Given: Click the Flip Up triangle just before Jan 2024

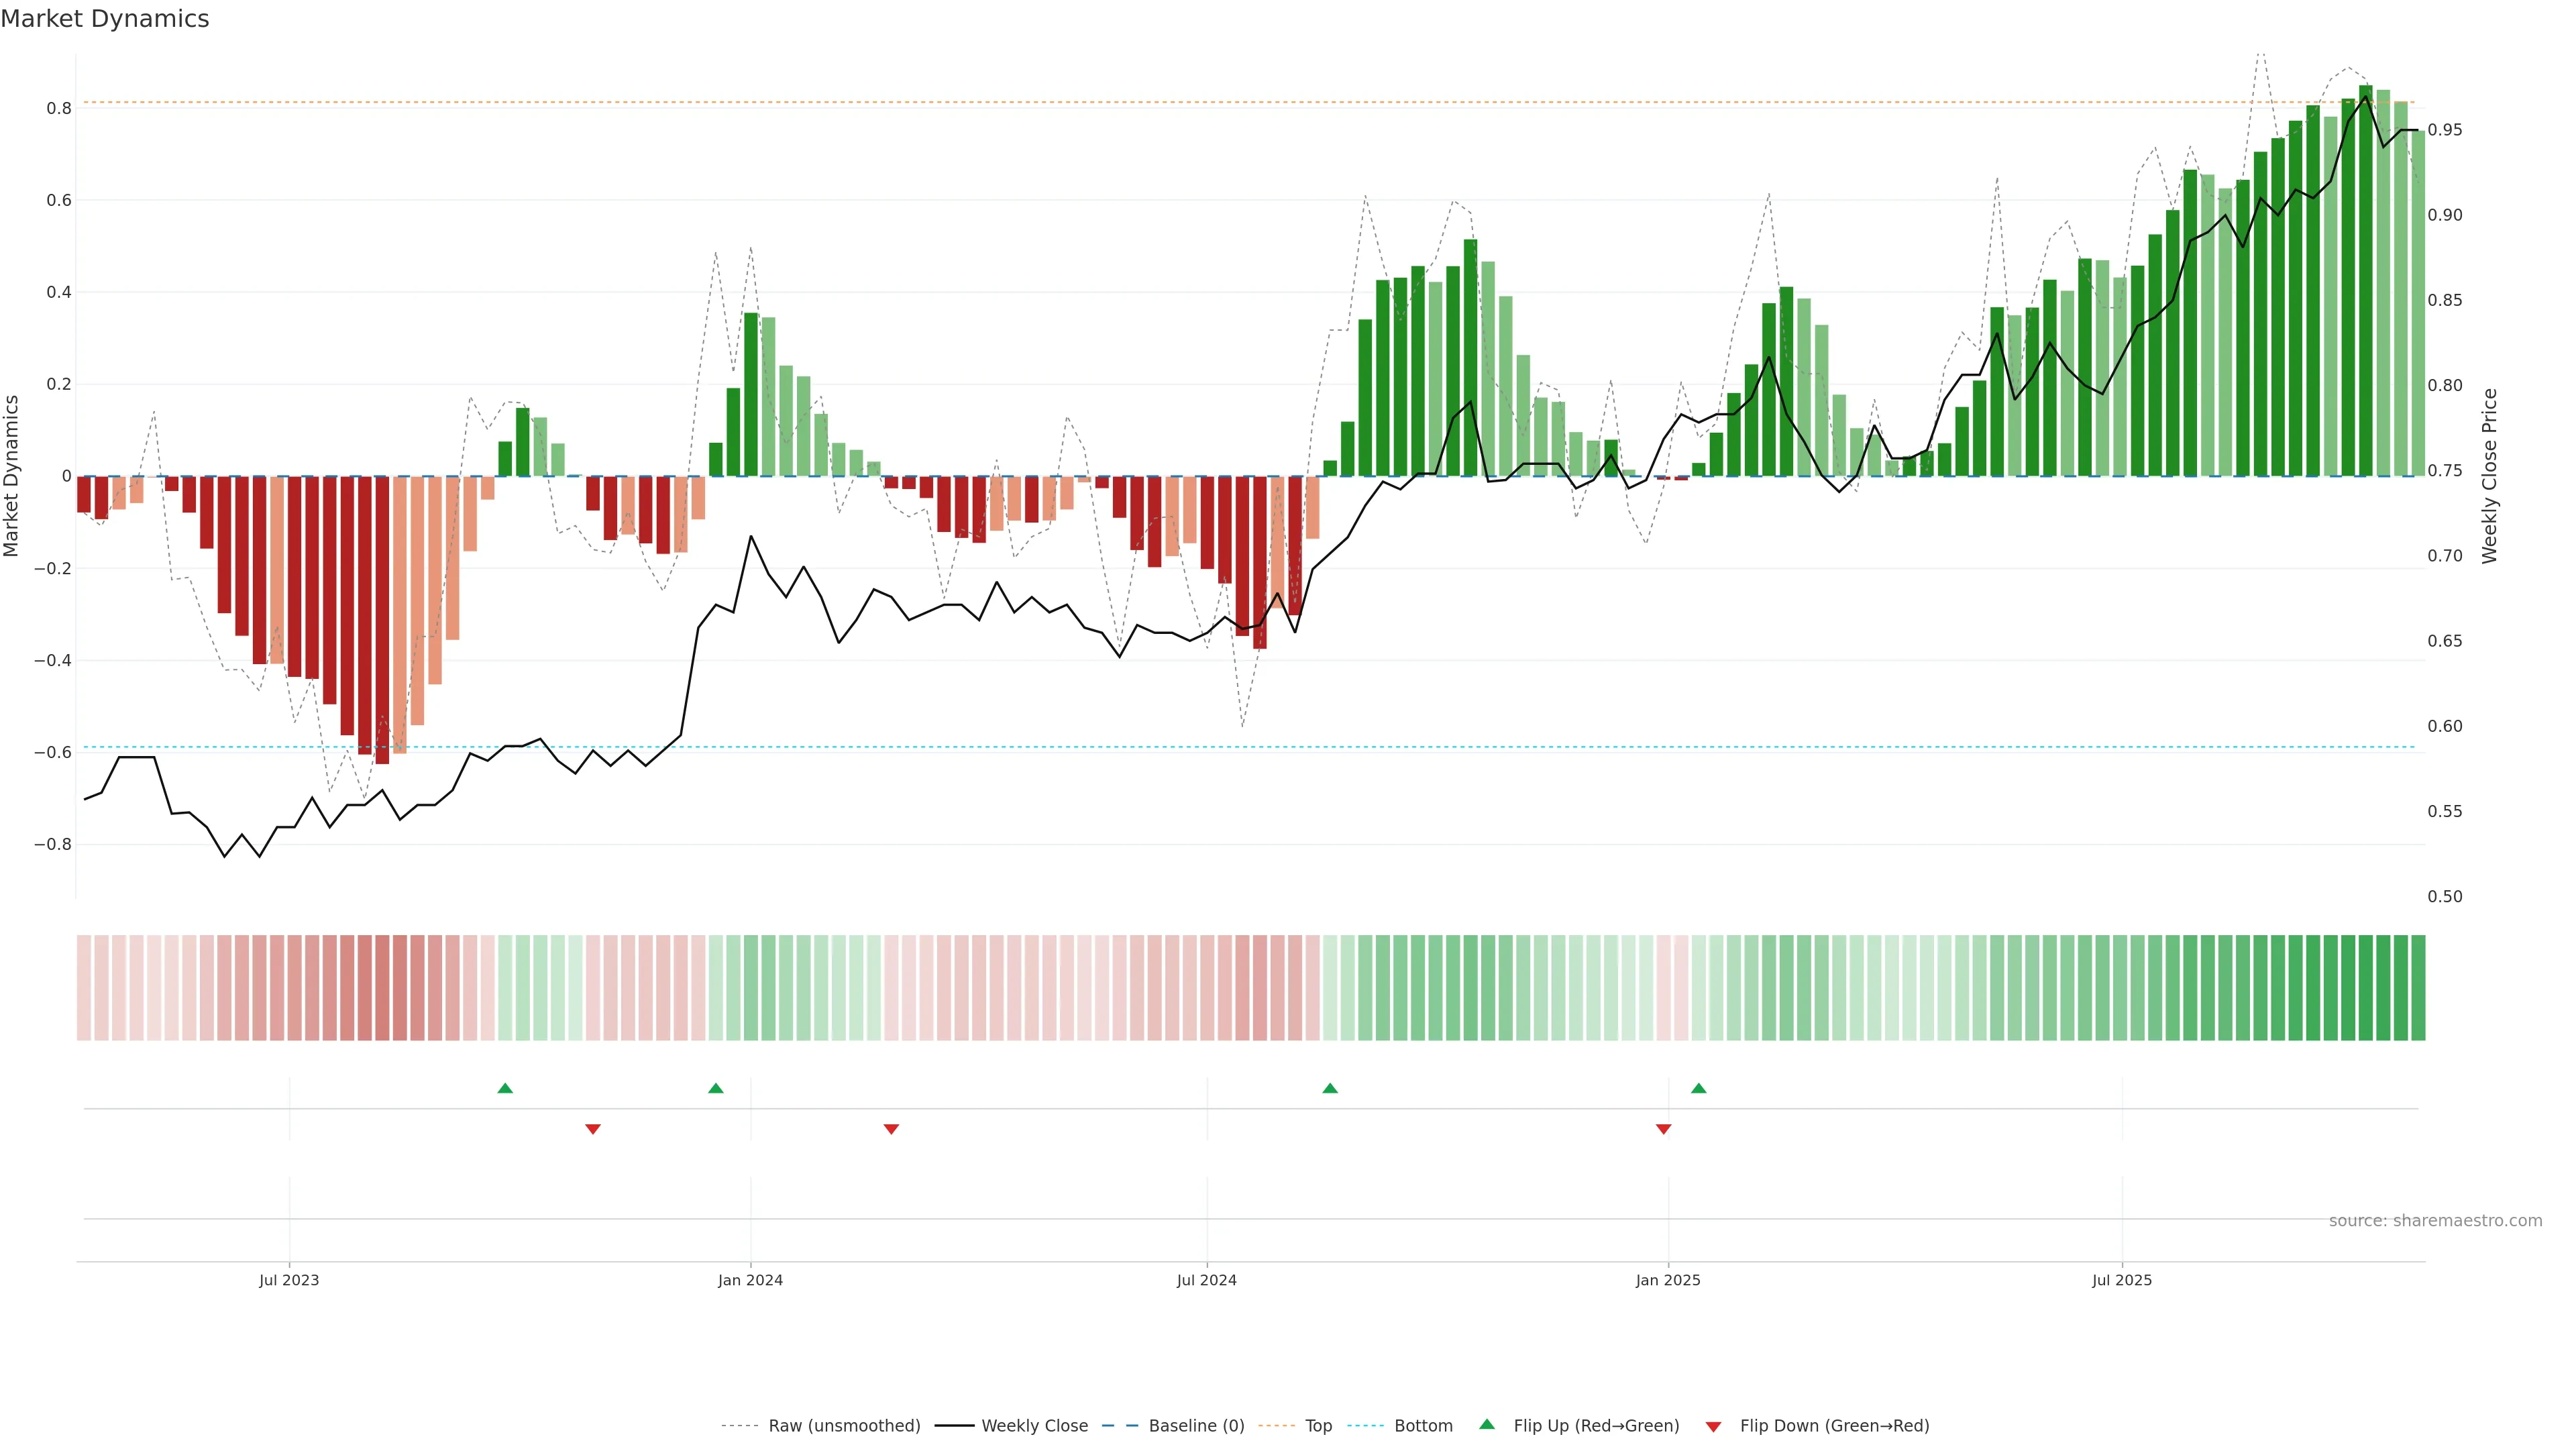Looking at the screenshot, I should (x=716, y=1088).
